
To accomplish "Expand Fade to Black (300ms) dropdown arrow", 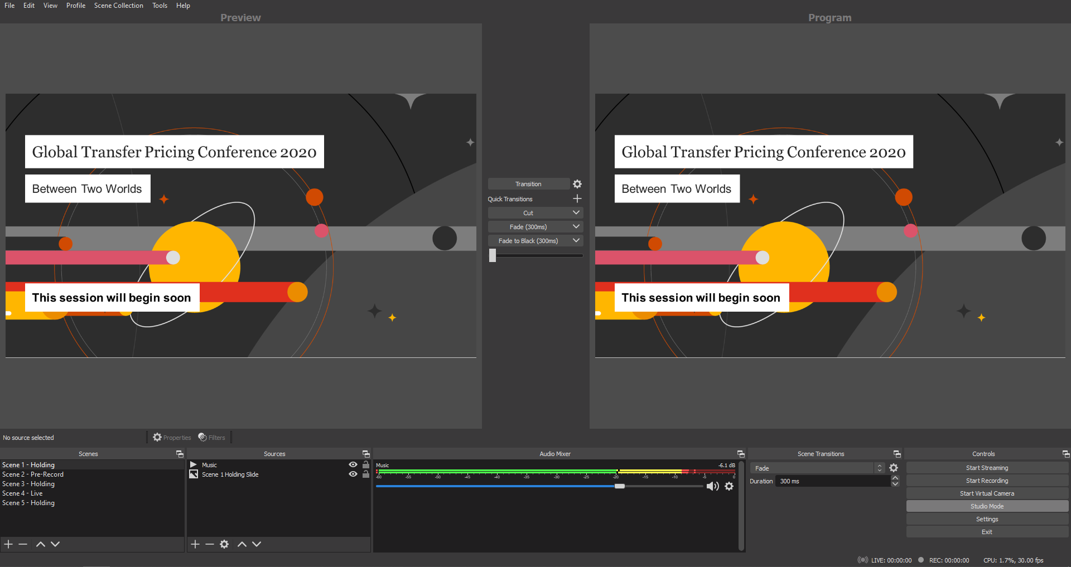I will click(x=576, y=240).
